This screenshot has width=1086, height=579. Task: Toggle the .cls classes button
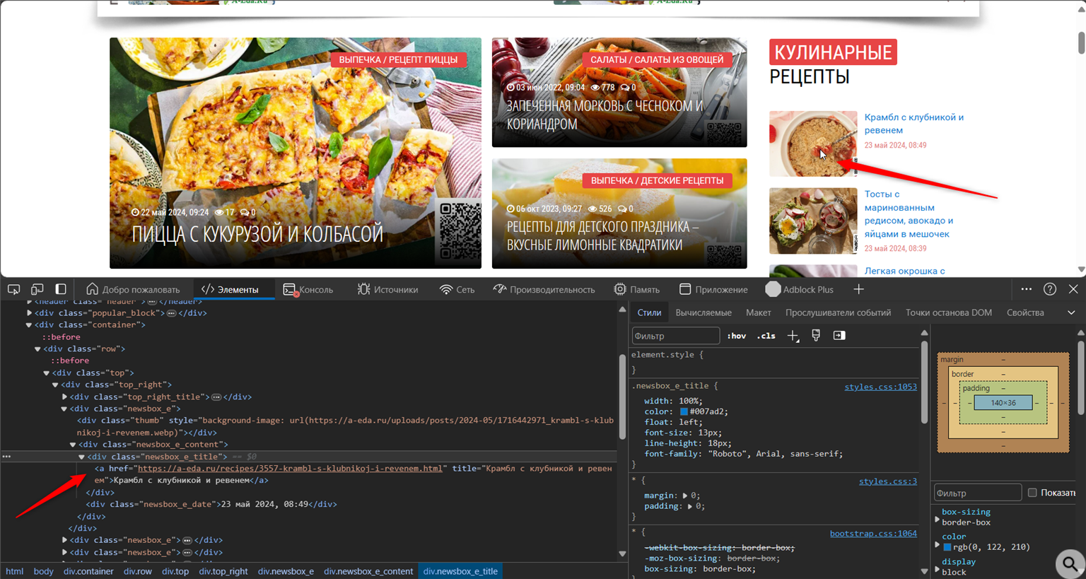766,336
